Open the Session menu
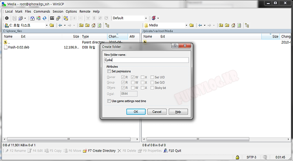This screenshot has height=161, width=293. click(58, 11)
